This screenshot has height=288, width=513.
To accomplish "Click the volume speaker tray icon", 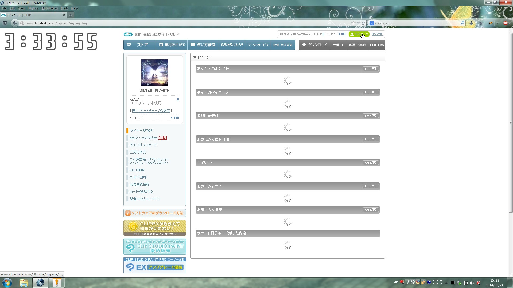I will pyautogui.click(x=472, y=283).
